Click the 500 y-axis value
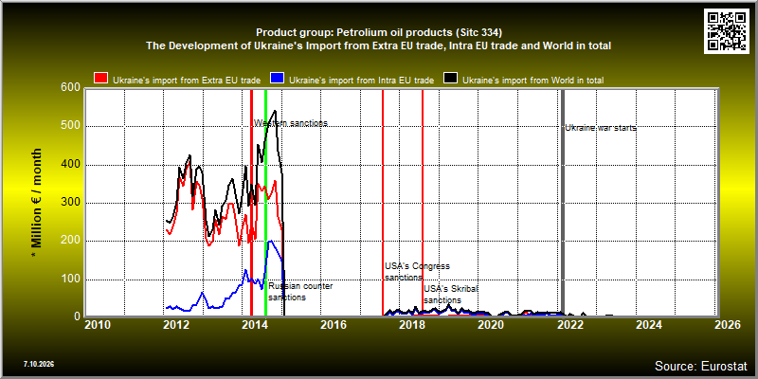The width and height of the screenshot is (758, 379). (70, 126)
